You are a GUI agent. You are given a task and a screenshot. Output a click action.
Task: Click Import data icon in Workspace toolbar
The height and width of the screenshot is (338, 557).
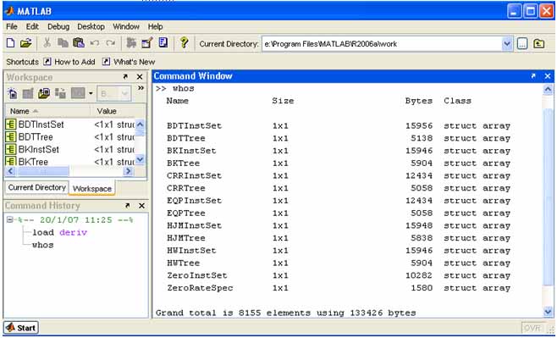pyautogui.click(x=44, y=93)
